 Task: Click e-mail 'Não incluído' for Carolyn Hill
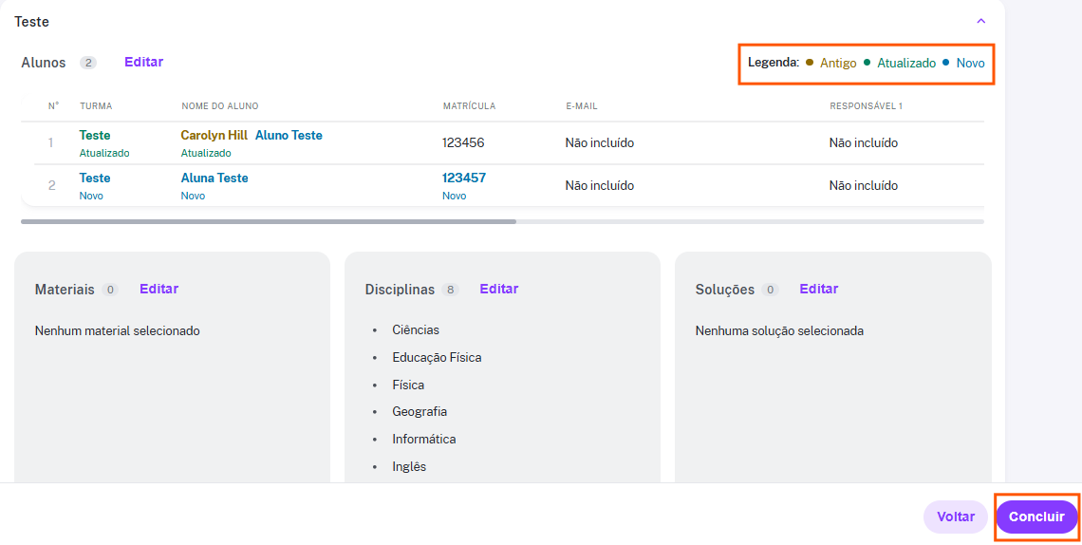coord(600,142)
